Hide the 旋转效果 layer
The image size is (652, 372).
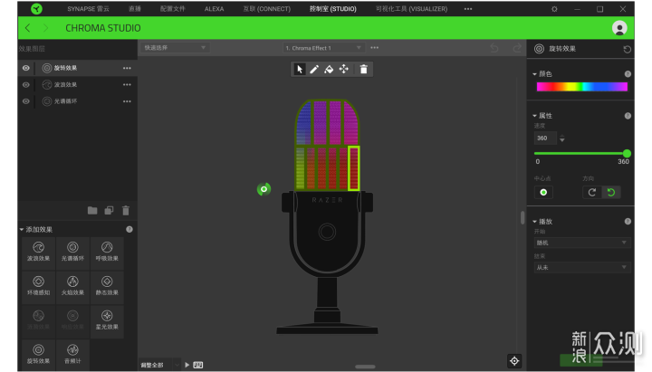point(25,68)
